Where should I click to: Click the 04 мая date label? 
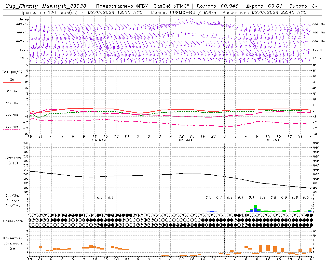pos(99,140)
